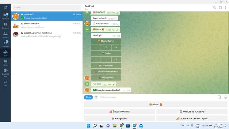229x129 pixels.
Task: Click the Asosiy menyu message bubble
Action: (106, 23)
